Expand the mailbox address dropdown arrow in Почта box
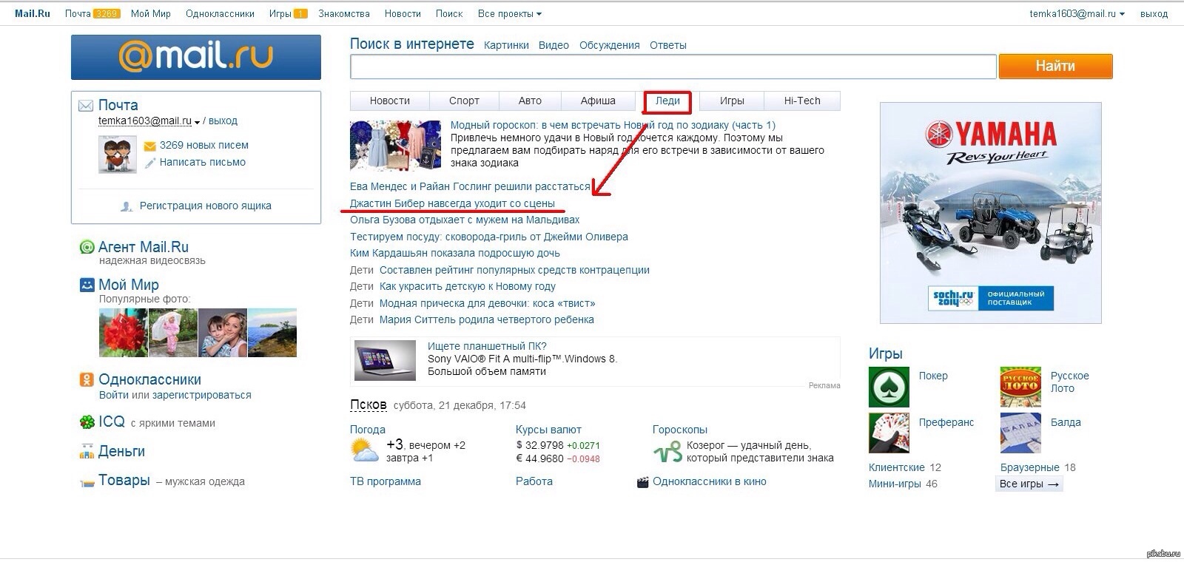Screen dimensions: 1184x562 point(197,122)
